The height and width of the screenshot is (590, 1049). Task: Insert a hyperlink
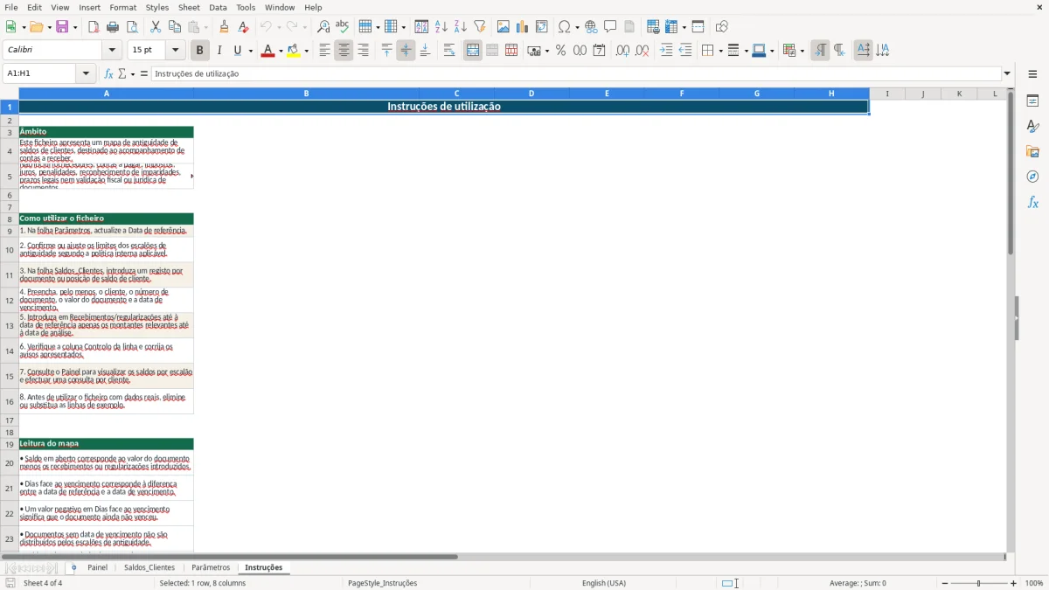coord(591,27)
